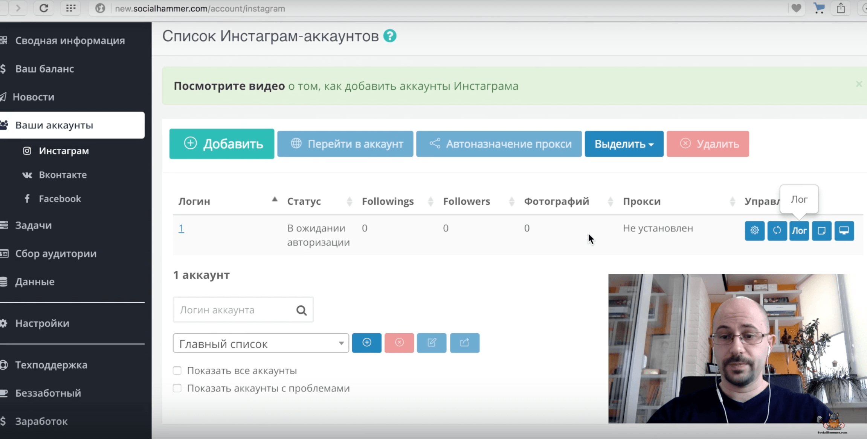This screenshot has width=867, height=439.
Task: Dismiss the green video notice banner
Action: pos(859,84)
